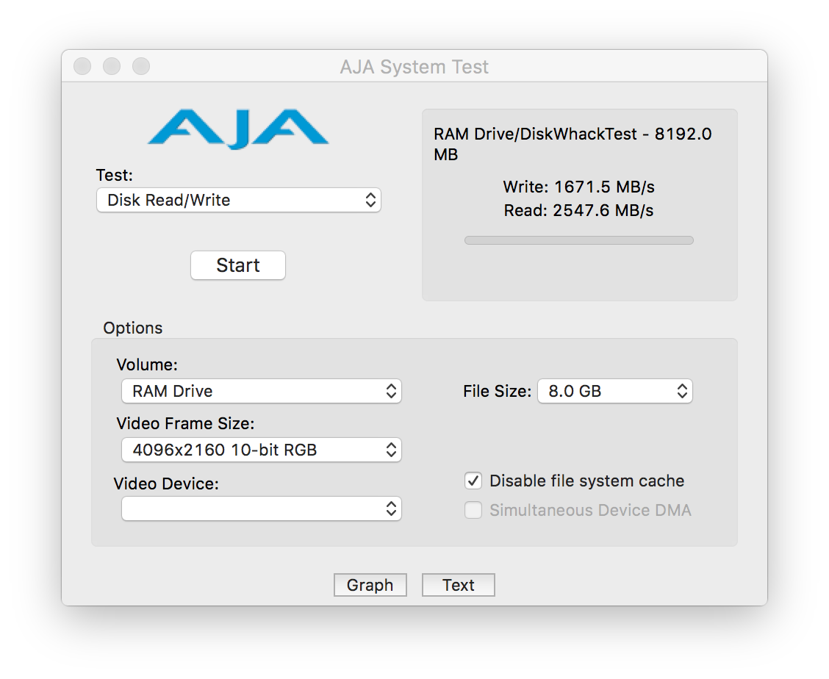Click the Read speed result text
829x679 pixels.
[578, 211]
